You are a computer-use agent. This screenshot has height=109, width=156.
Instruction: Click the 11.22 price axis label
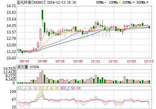click(x=11, y=52)
